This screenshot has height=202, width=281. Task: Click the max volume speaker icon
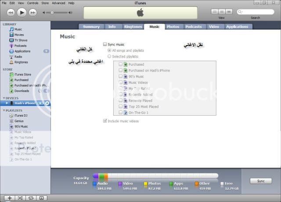point(70,13)
